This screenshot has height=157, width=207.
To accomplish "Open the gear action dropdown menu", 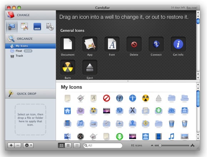I will pyautogui.click(x=28, y=145).
